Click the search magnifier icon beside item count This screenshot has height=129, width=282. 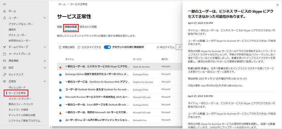[x=179, y=47]
